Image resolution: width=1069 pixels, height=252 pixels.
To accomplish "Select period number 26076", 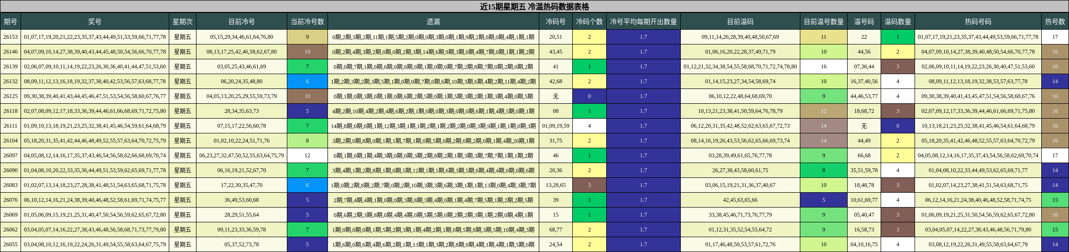I will point(11,200).
